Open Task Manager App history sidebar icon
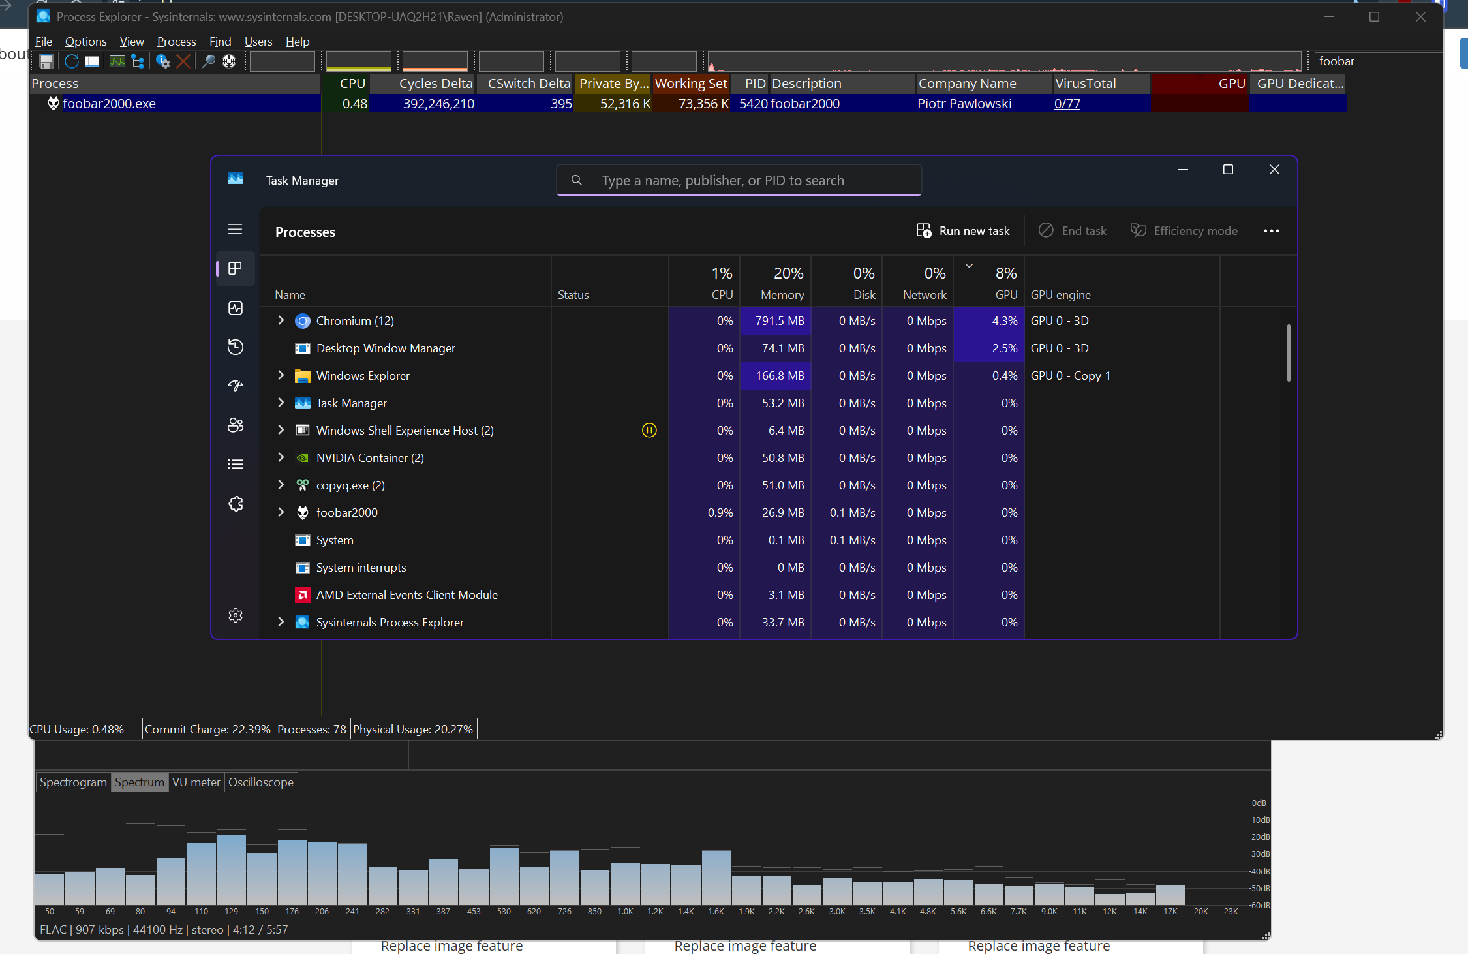The height and width of the screenshot is (954, 1468). (236, 347)
